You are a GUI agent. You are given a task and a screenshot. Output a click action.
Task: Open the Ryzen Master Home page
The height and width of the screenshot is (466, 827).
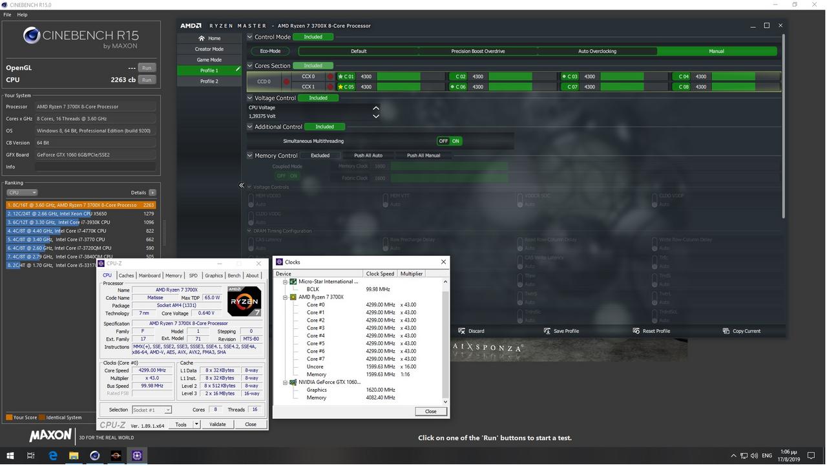point(209,38)
